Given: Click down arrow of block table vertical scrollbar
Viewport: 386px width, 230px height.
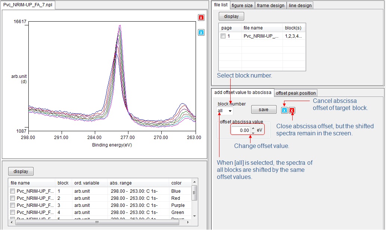Looking at the screenshot, I should (x=194, y=216).
